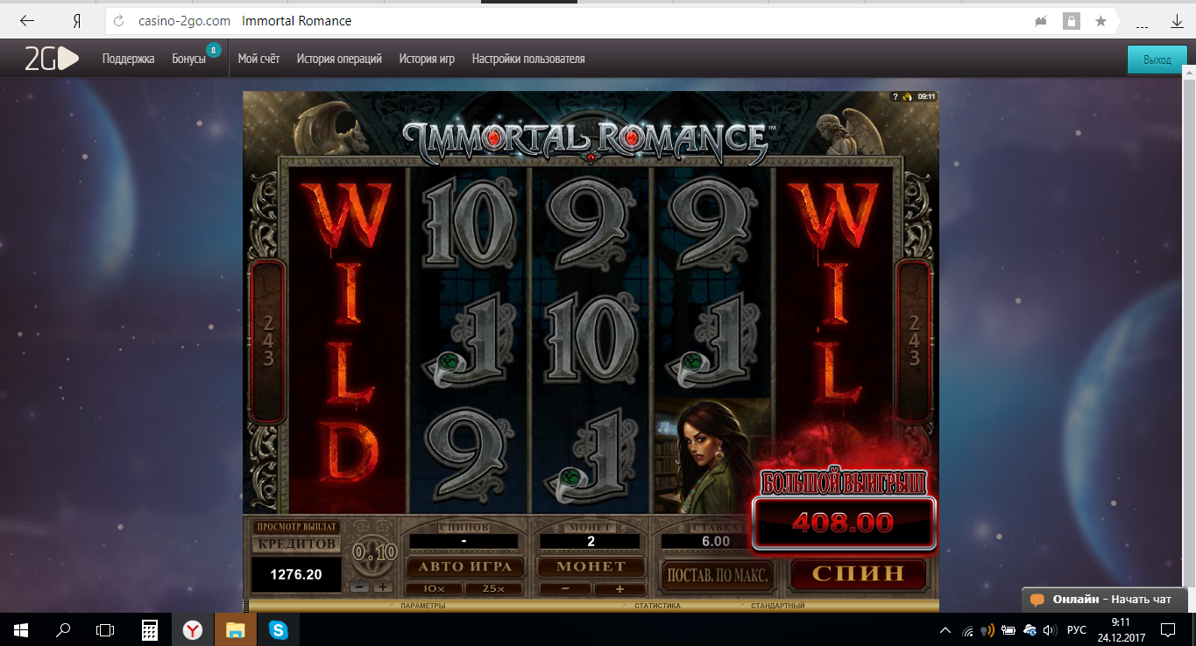Open История операций in the top menu
The image size is (1196, 646).
339,59
